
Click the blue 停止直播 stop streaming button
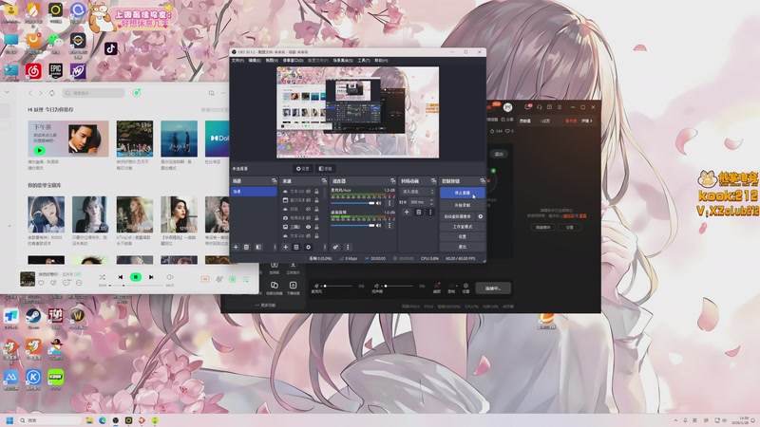463,193
